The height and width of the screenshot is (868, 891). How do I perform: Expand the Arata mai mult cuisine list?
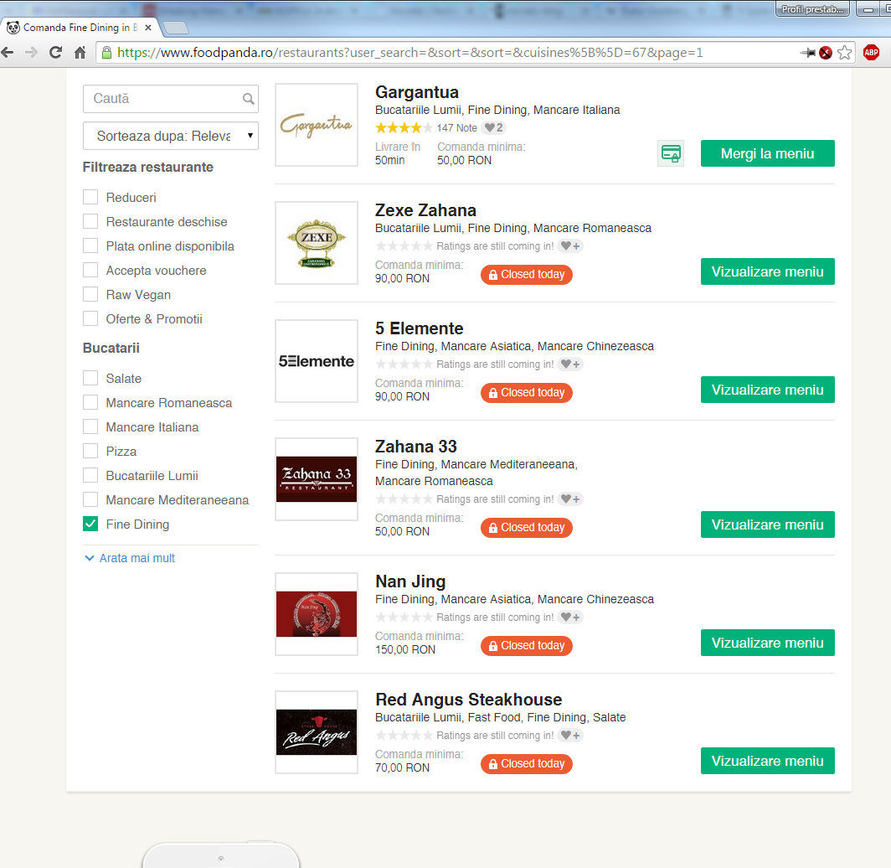tap(130, 558)
